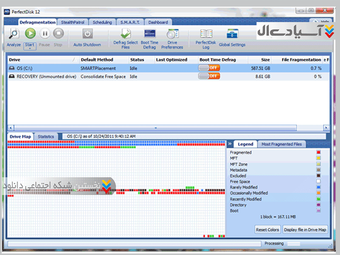The width and height of the screenshot is (340, 255).
Task: Collapse the Legend panel with double arrow
Action: (230, 144)
